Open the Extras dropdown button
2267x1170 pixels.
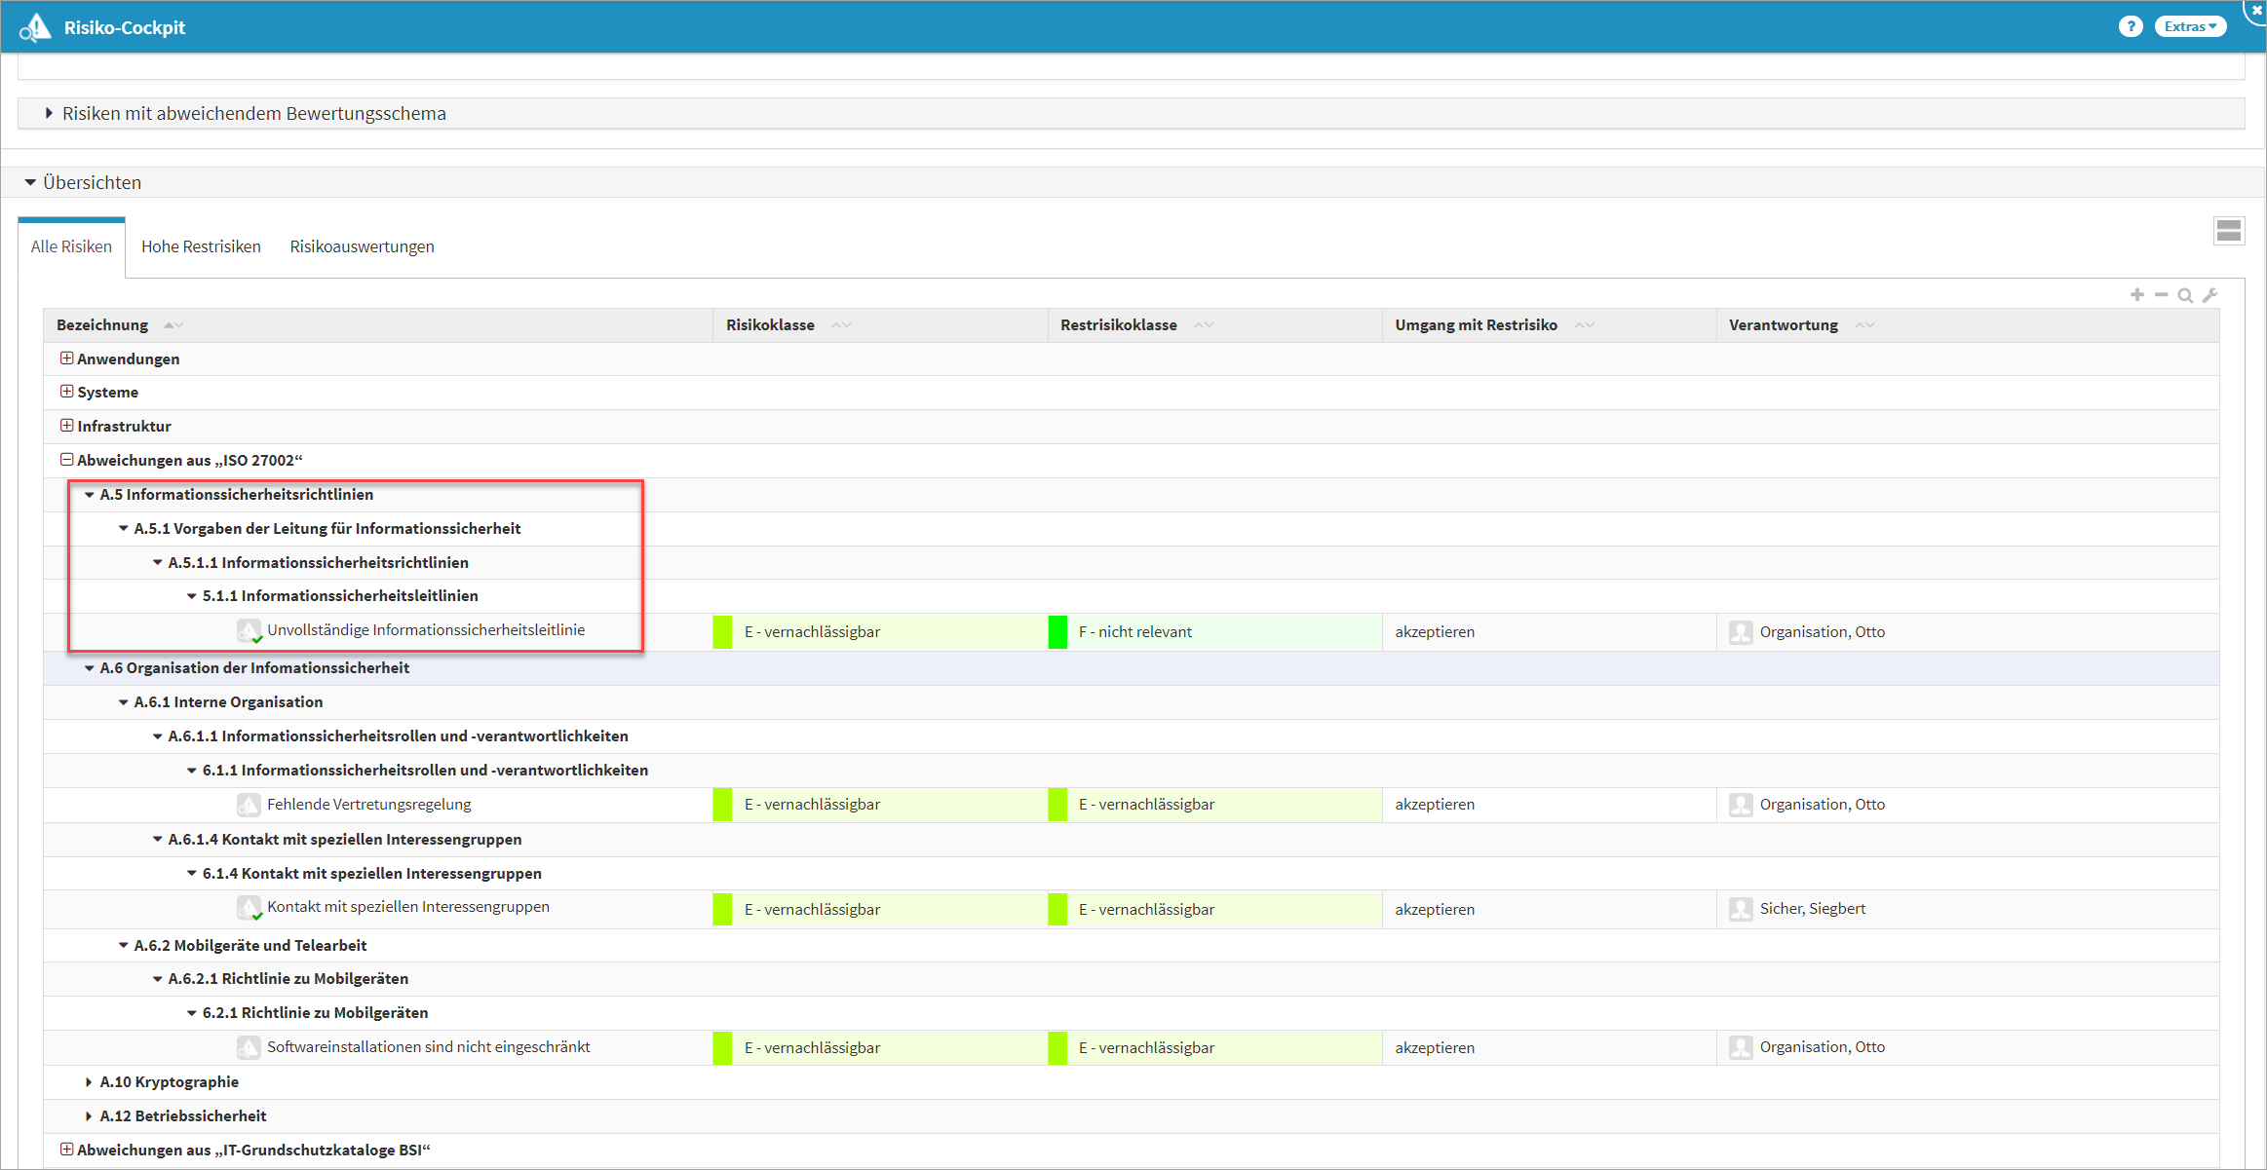click(2189, 26)
